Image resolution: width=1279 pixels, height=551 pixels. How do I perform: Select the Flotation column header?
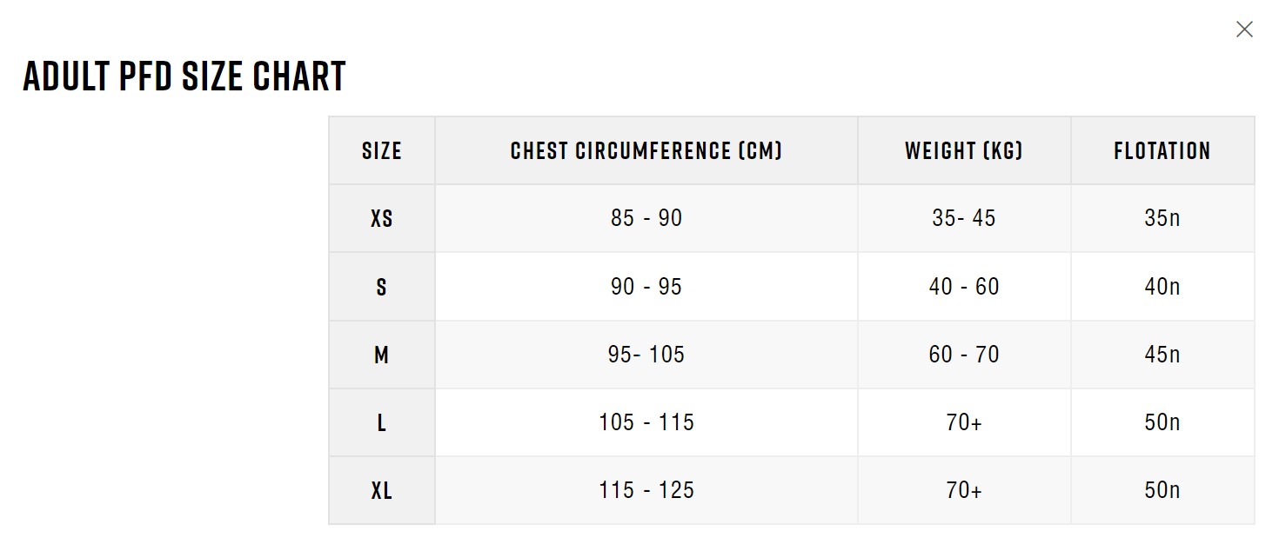pyautogui.click(x=1162, y=150)
